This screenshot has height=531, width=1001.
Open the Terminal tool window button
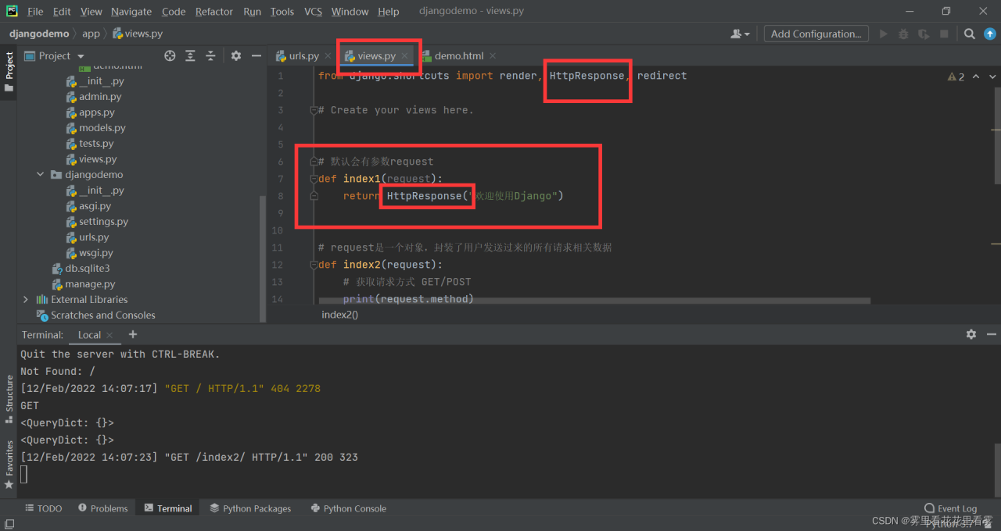click(x=168, y=508)
